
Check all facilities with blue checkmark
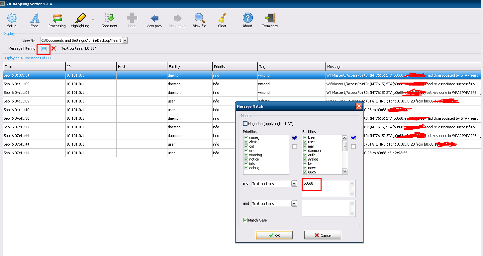pos(353,138)
